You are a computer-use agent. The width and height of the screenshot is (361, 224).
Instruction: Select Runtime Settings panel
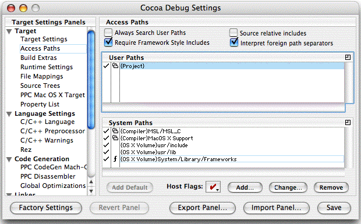47,67
